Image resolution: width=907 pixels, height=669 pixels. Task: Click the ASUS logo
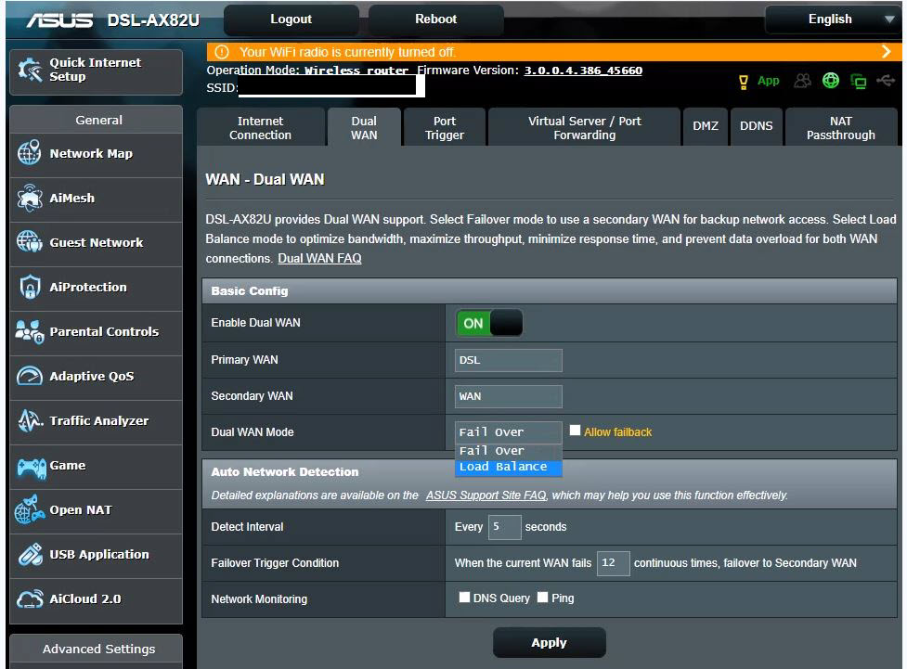click(x=59, y=20)
